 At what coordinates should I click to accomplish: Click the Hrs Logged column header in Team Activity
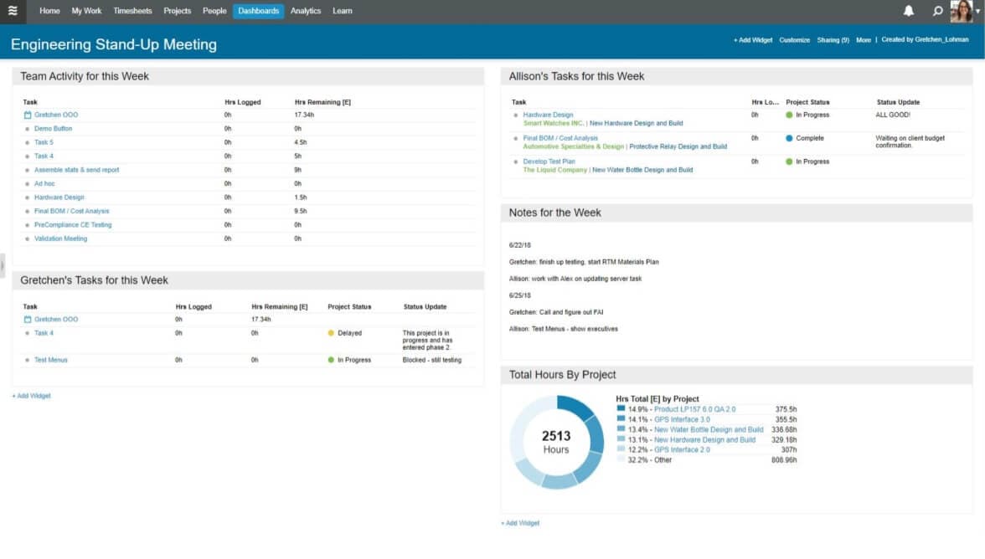[243, 102]
